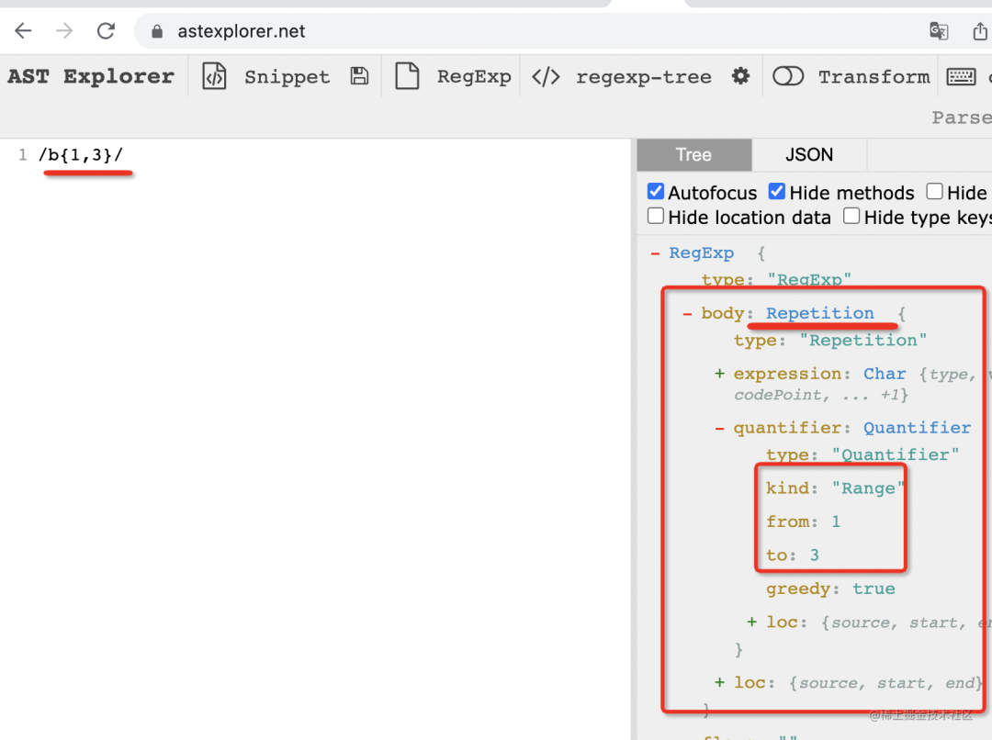Uncheck the Autofocus checkbox
The width and height of the screenshot is (992, 740).
coord(656,191)
